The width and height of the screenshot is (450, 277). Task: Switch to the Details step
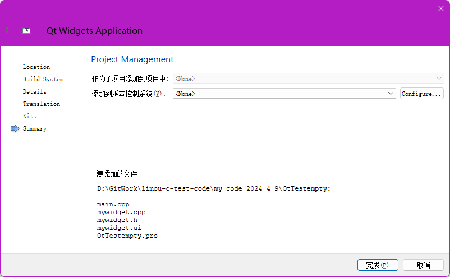coord(34,91)
